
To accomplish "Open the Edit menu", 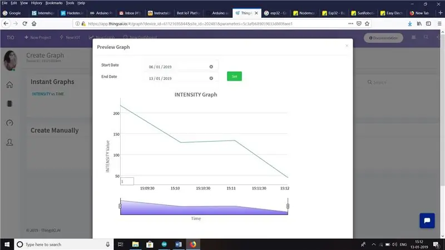I will pos(13,3).
